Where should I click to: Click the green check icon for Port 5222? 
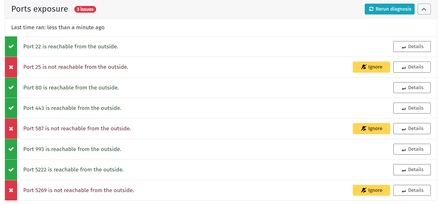coord(11,170)
